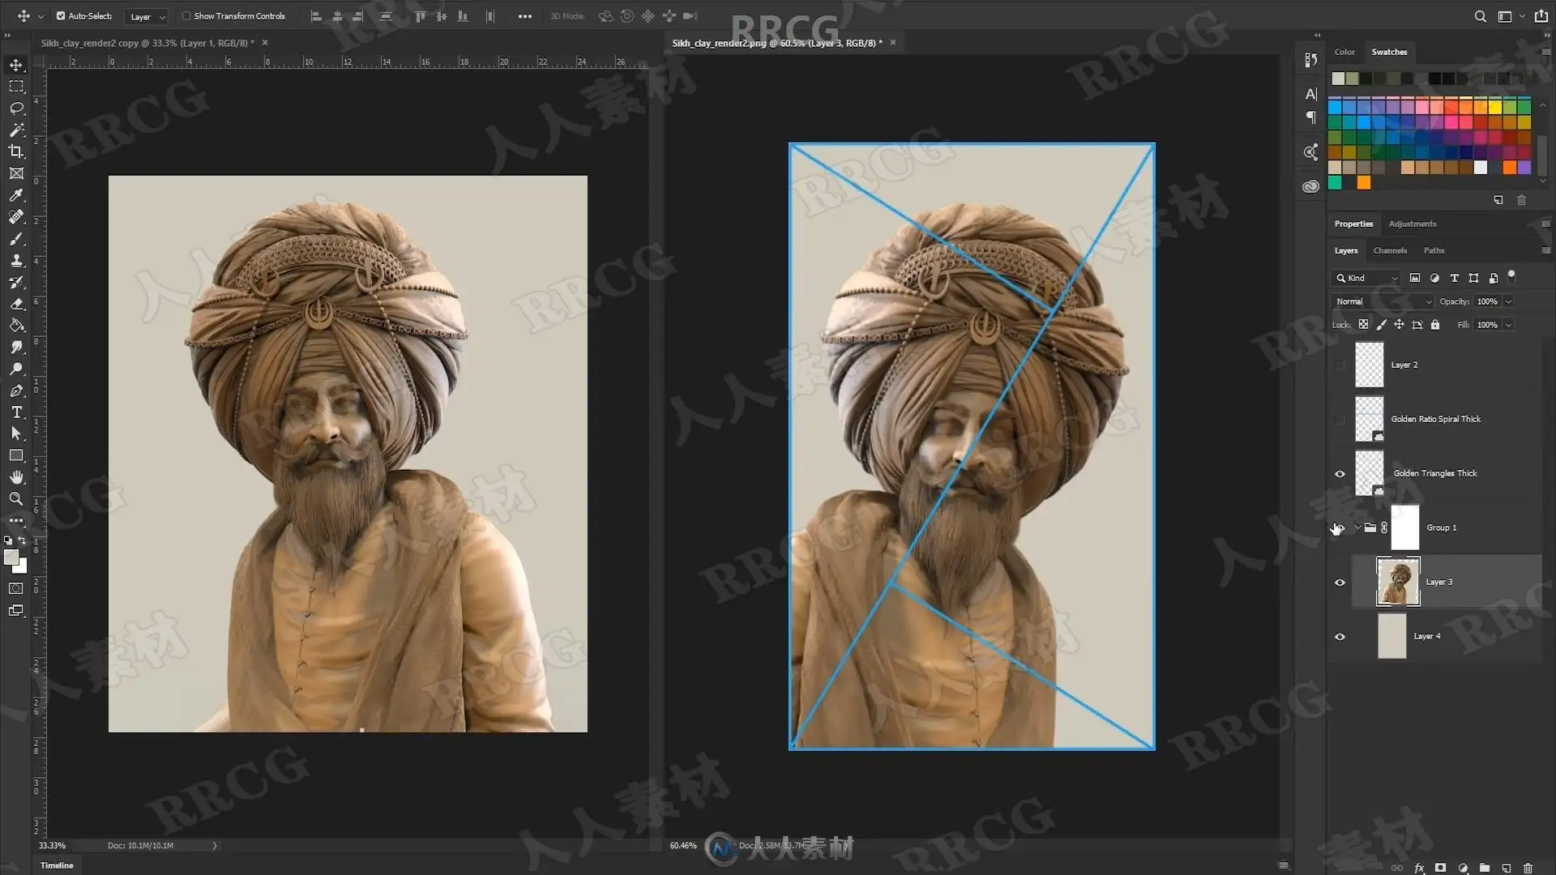Switch to Sikh_clay_render2 copy document tab
Viewport: 1556px width, 875px height.
click(x=147, y=43)
